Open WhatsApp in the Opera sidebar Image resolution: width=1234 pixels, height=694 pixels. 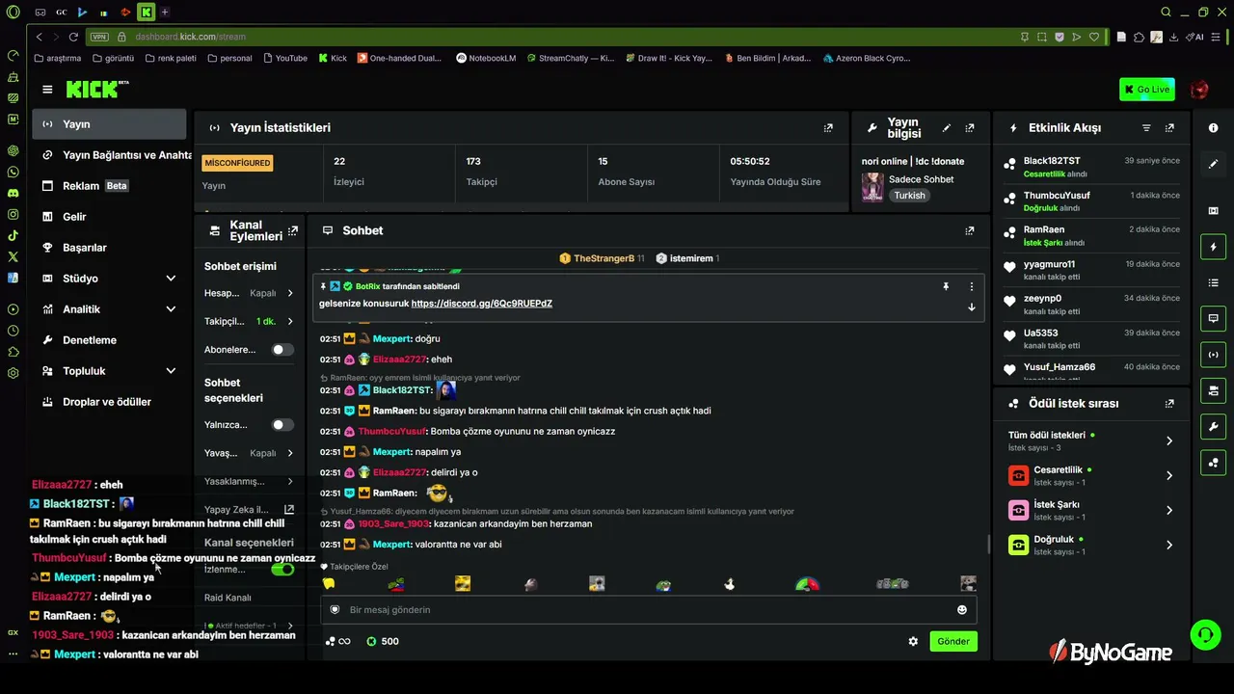coord(13,172)
